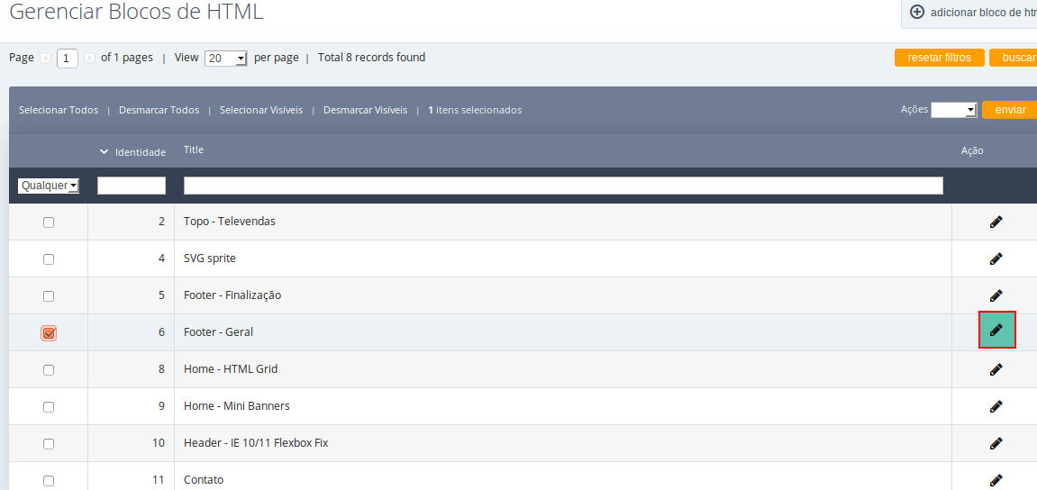Open the Ações dropdown
This screenshot has width=1037, height=490.
[954, 110]
